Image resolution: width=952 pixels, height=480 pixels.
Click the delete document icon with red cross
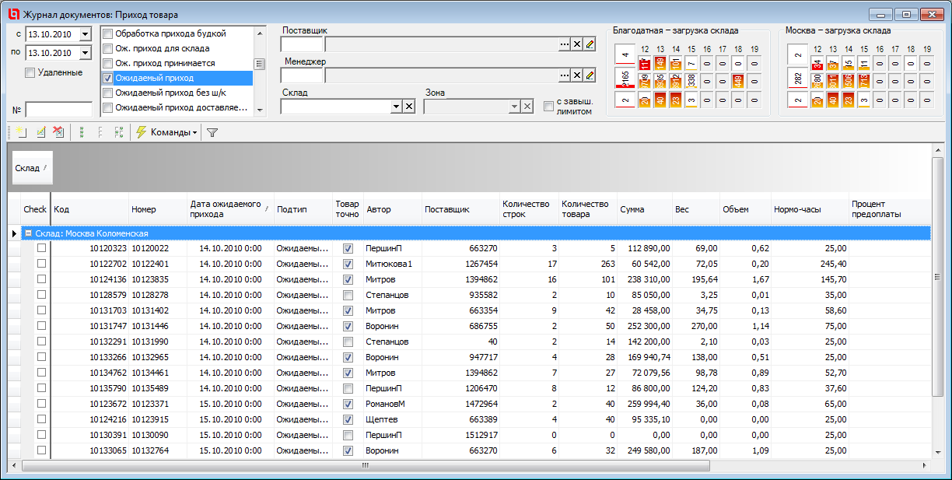[58, 132]
